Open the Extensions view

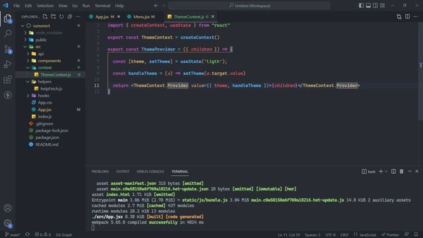tap(7, 79)
